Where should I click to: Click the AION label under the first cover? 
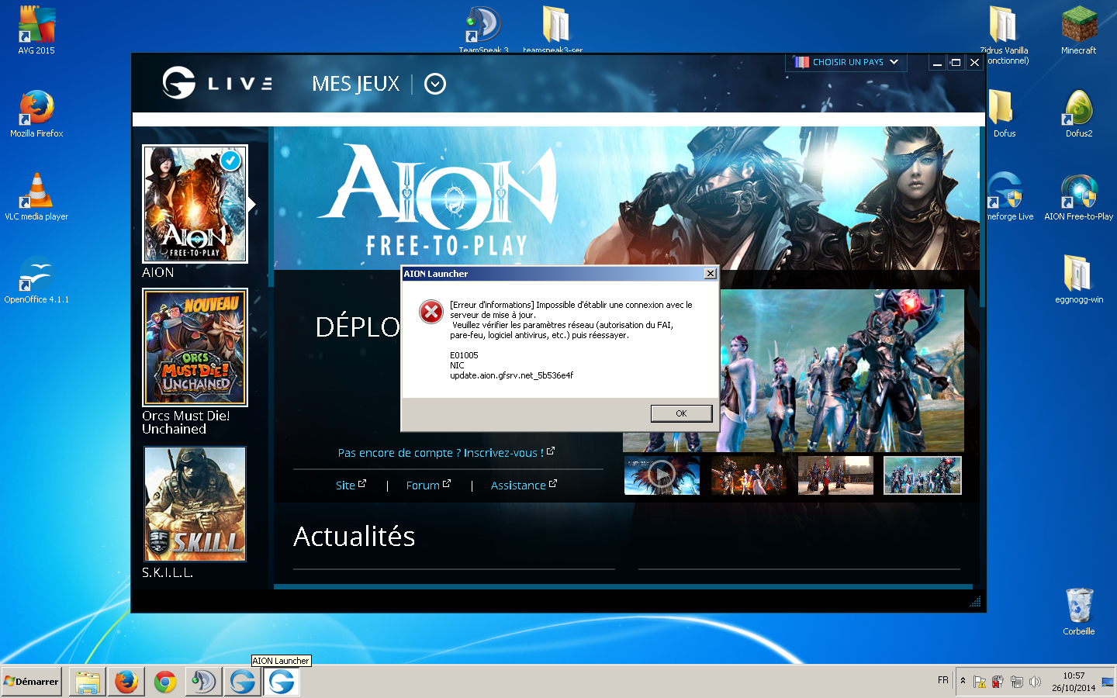(x=157, y=272)
